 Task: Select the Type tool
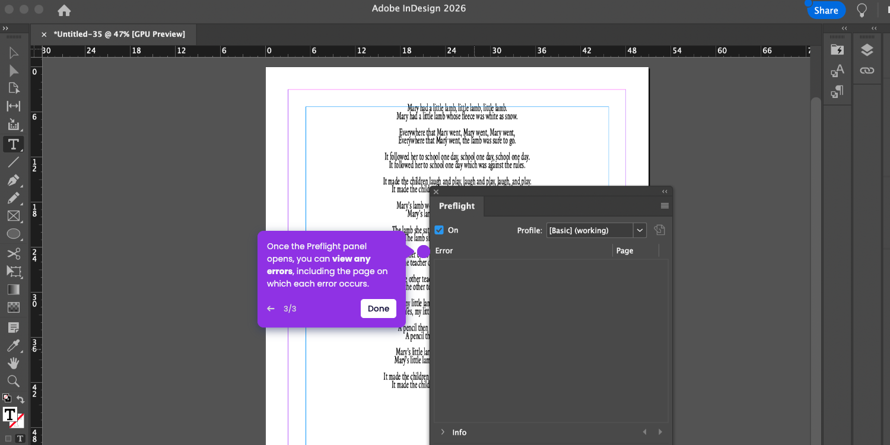[14, 144]
